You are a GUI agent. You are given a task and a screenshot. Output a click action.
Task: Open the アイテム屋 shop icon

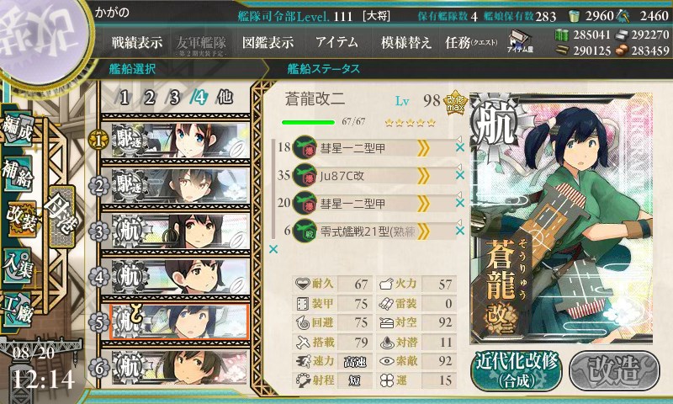coord(520,42)
